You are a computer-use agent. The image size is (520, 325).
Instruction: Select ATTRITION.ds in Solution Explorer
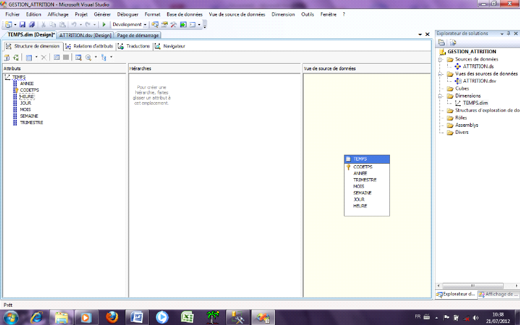tap(478, 66)
